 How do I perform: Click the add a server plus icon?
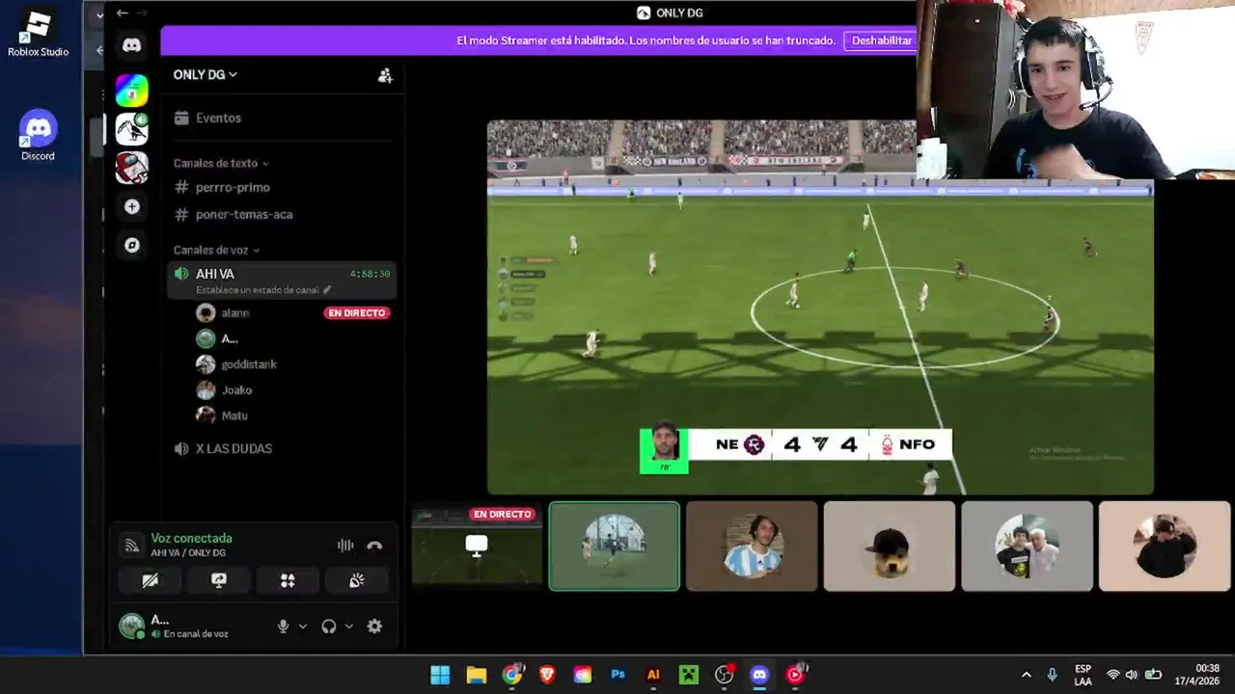pos(132,206)
